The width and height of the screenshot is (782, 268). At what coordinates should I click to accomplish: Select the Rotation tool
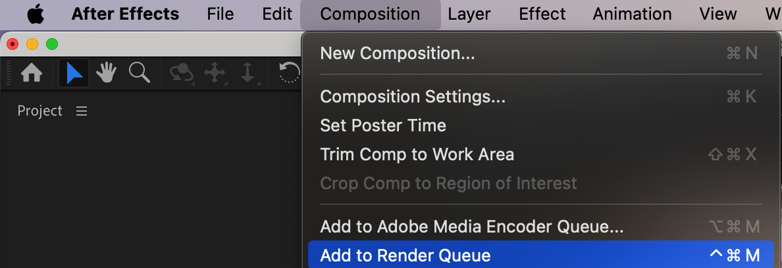(290, 73)
